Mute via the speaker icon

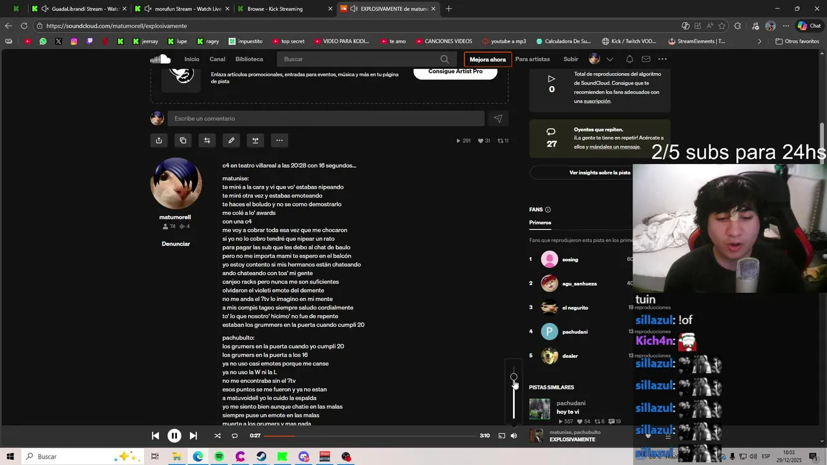(x=514, y=436)
